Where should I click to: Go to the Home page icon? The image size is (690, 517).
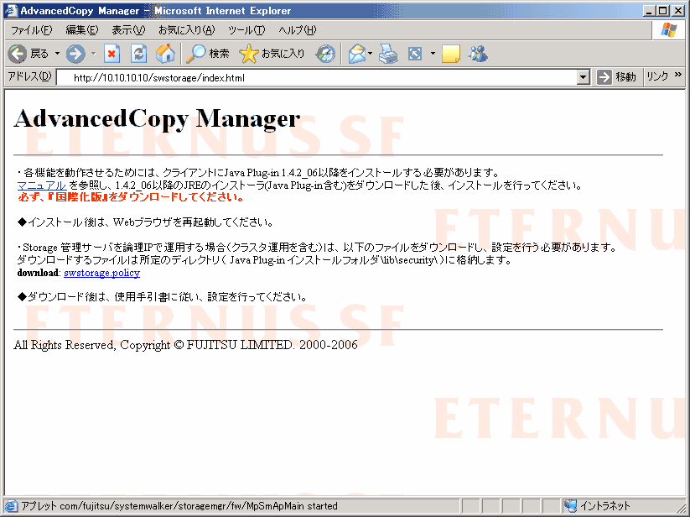click(x=165, y=54)
